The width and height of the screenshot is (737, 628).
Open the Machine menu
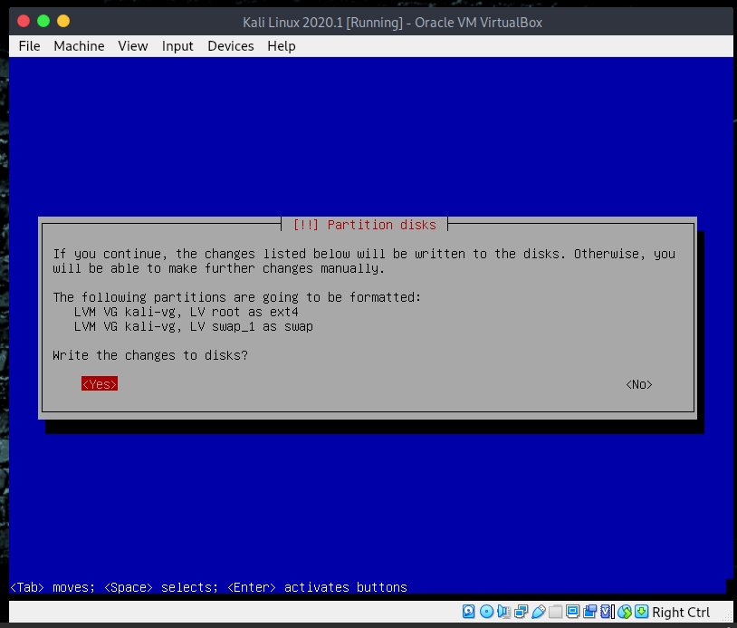[79, 46]
